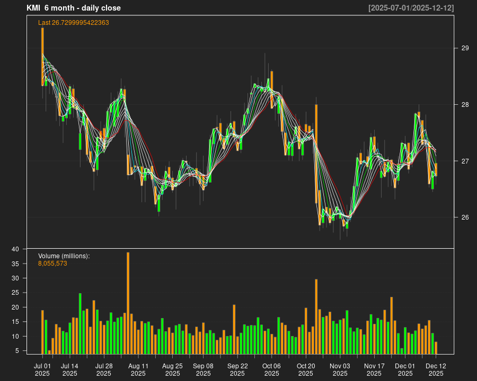Image resolution: width=477 pixels, height=381 pixels.
Task: Click the KMI 6 month chart title
Action: (74, 8)
